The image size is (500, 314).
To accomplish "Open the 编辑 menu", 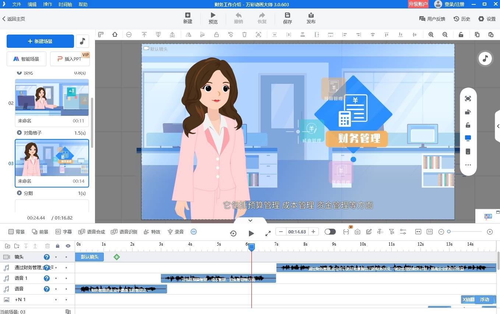I will click(32, 4).
